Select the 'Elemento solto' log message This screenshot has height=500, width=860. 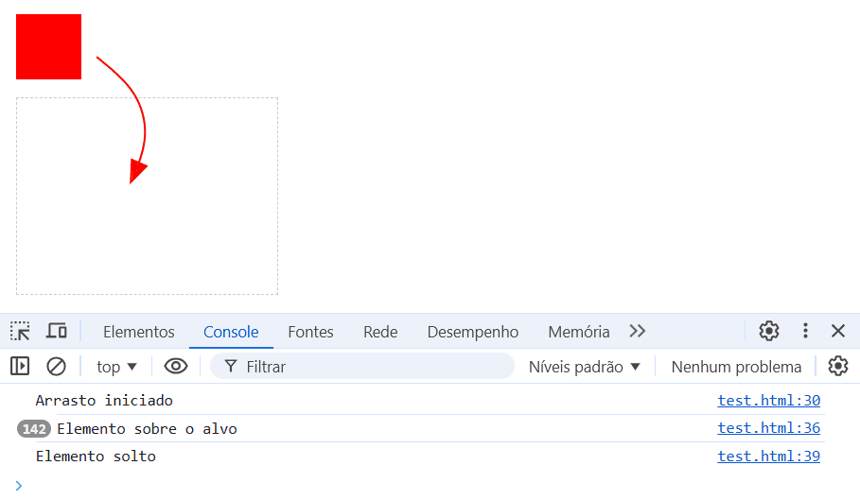coord(96,457)
